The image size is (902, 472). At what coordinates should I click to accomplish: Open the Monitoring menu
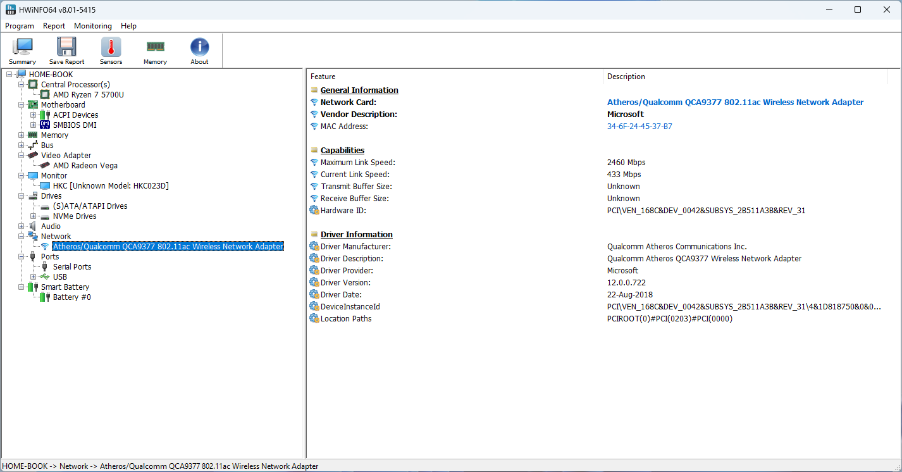pos(93,26)
